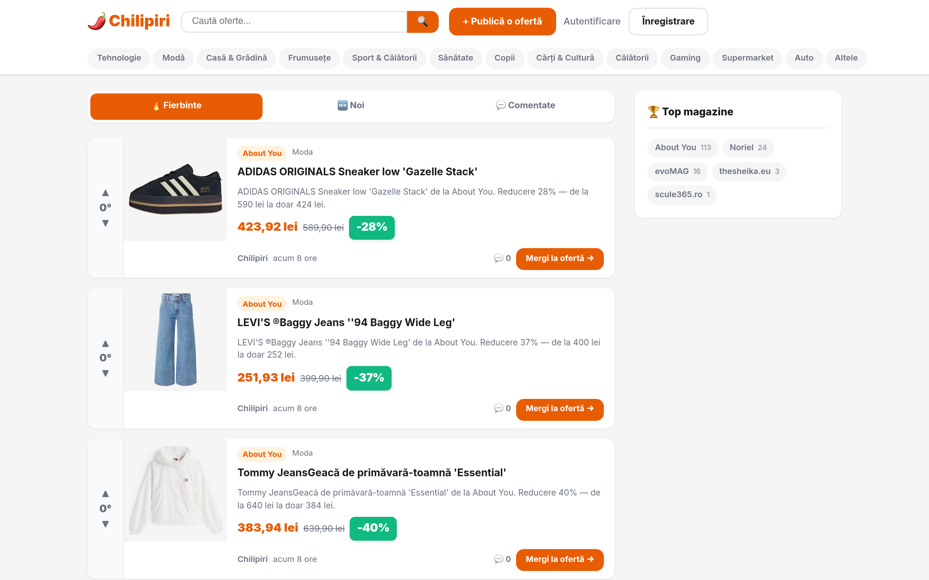The height and width of the screenshot is (580, 929).
Task: Open the Autentificare link
Action: (592, 22)
